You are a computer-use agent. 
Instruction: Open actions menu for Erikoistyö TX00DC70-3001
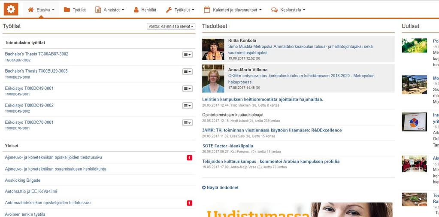[187, 123]
